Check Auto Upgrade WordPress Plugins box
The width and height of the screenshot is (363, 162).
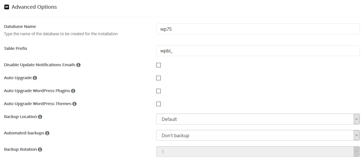158,91
